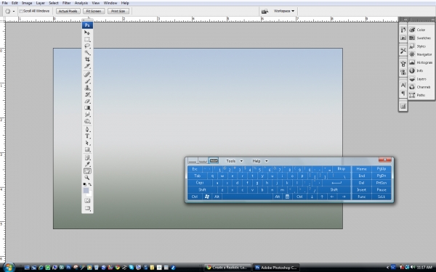Toggle Scroll All Windows checkbox
The image size is (436, 272).
[x=21, y=11]
